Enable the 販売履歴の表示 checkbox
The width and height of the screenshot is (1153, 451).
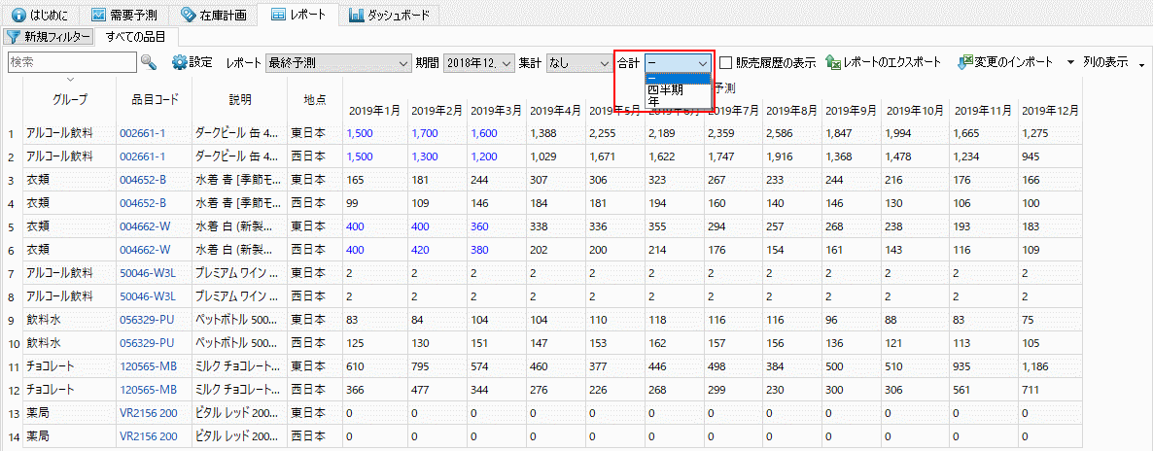(726, 63)
